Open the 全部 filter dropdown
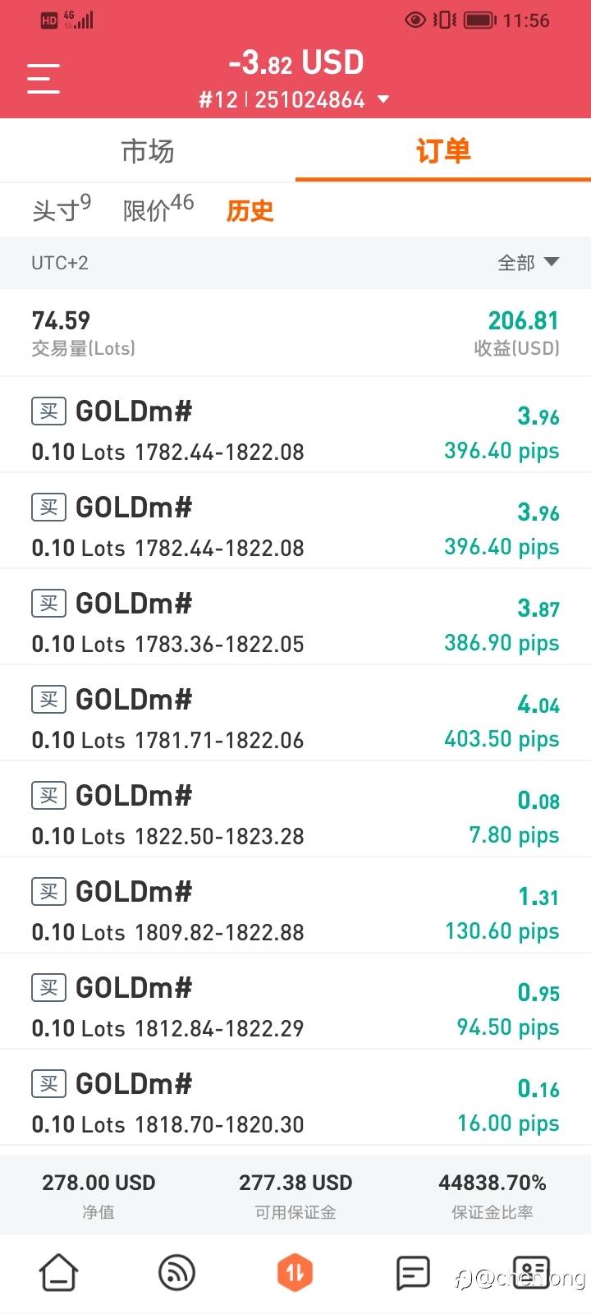This screenshot has height=1314, width=591. [x=528, y=263]
